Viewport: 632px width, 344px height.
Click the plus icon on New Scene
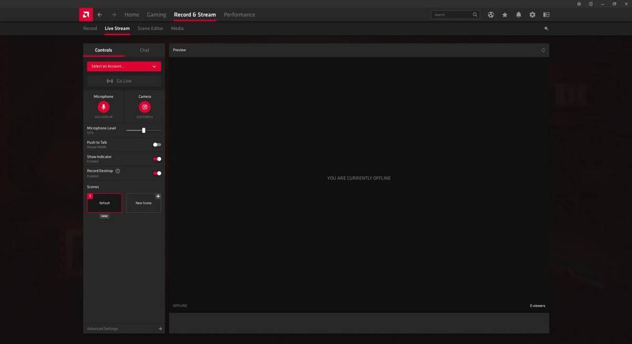(x=158, y=196)
